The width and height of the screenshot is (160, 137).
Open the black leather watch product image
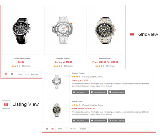point(21,30)
